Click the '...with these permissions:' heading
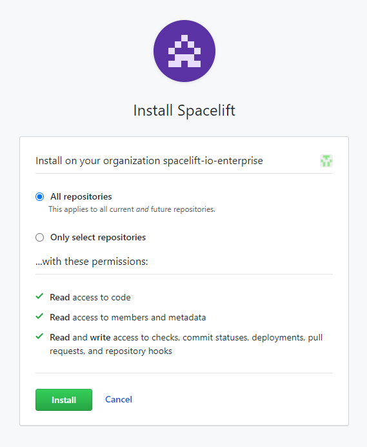The height and width of the screenshot is (447, 367). (92, 262)
